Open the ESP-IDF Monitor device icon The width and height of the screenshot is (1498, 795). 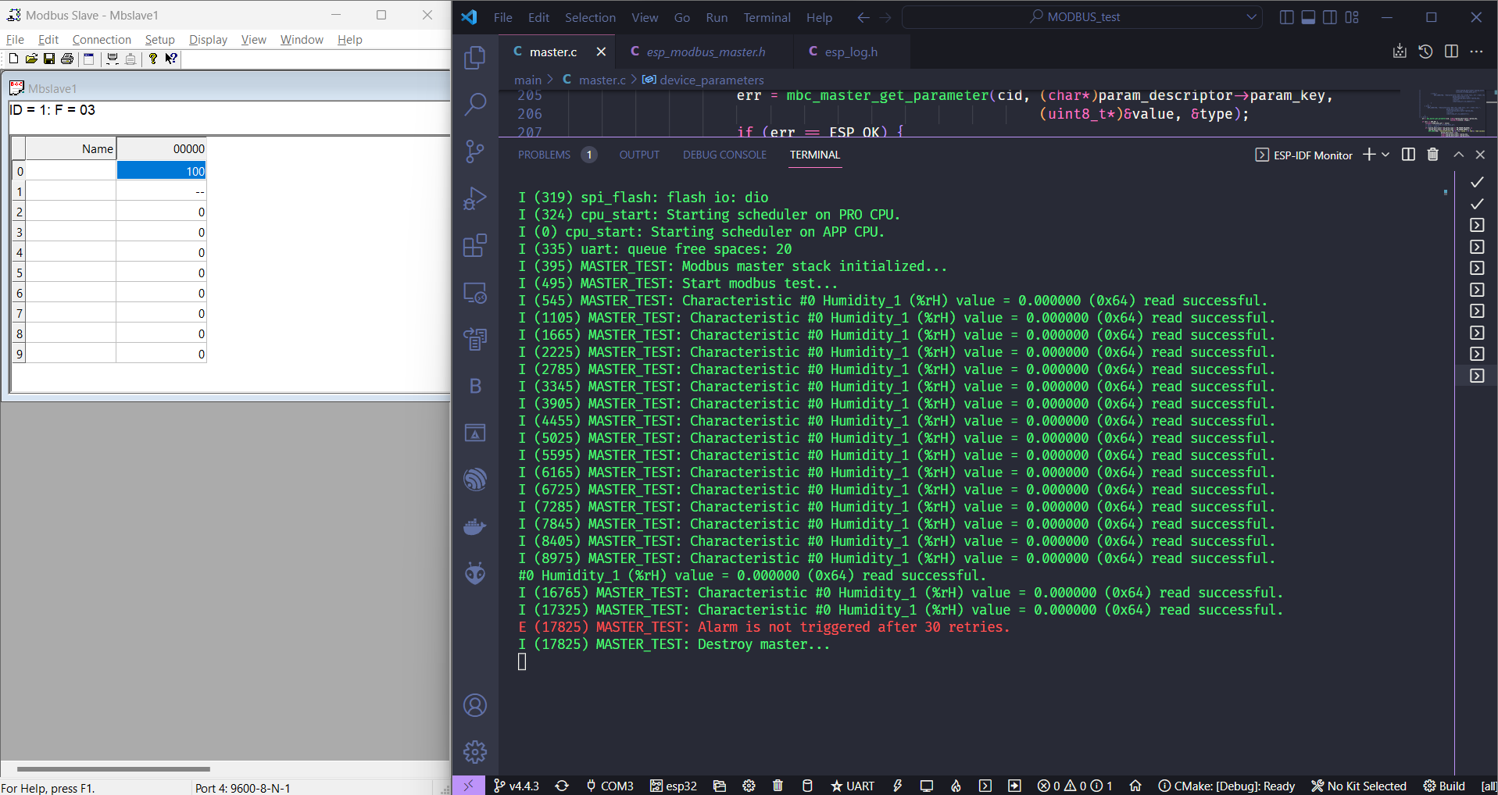tap(926, 786)
